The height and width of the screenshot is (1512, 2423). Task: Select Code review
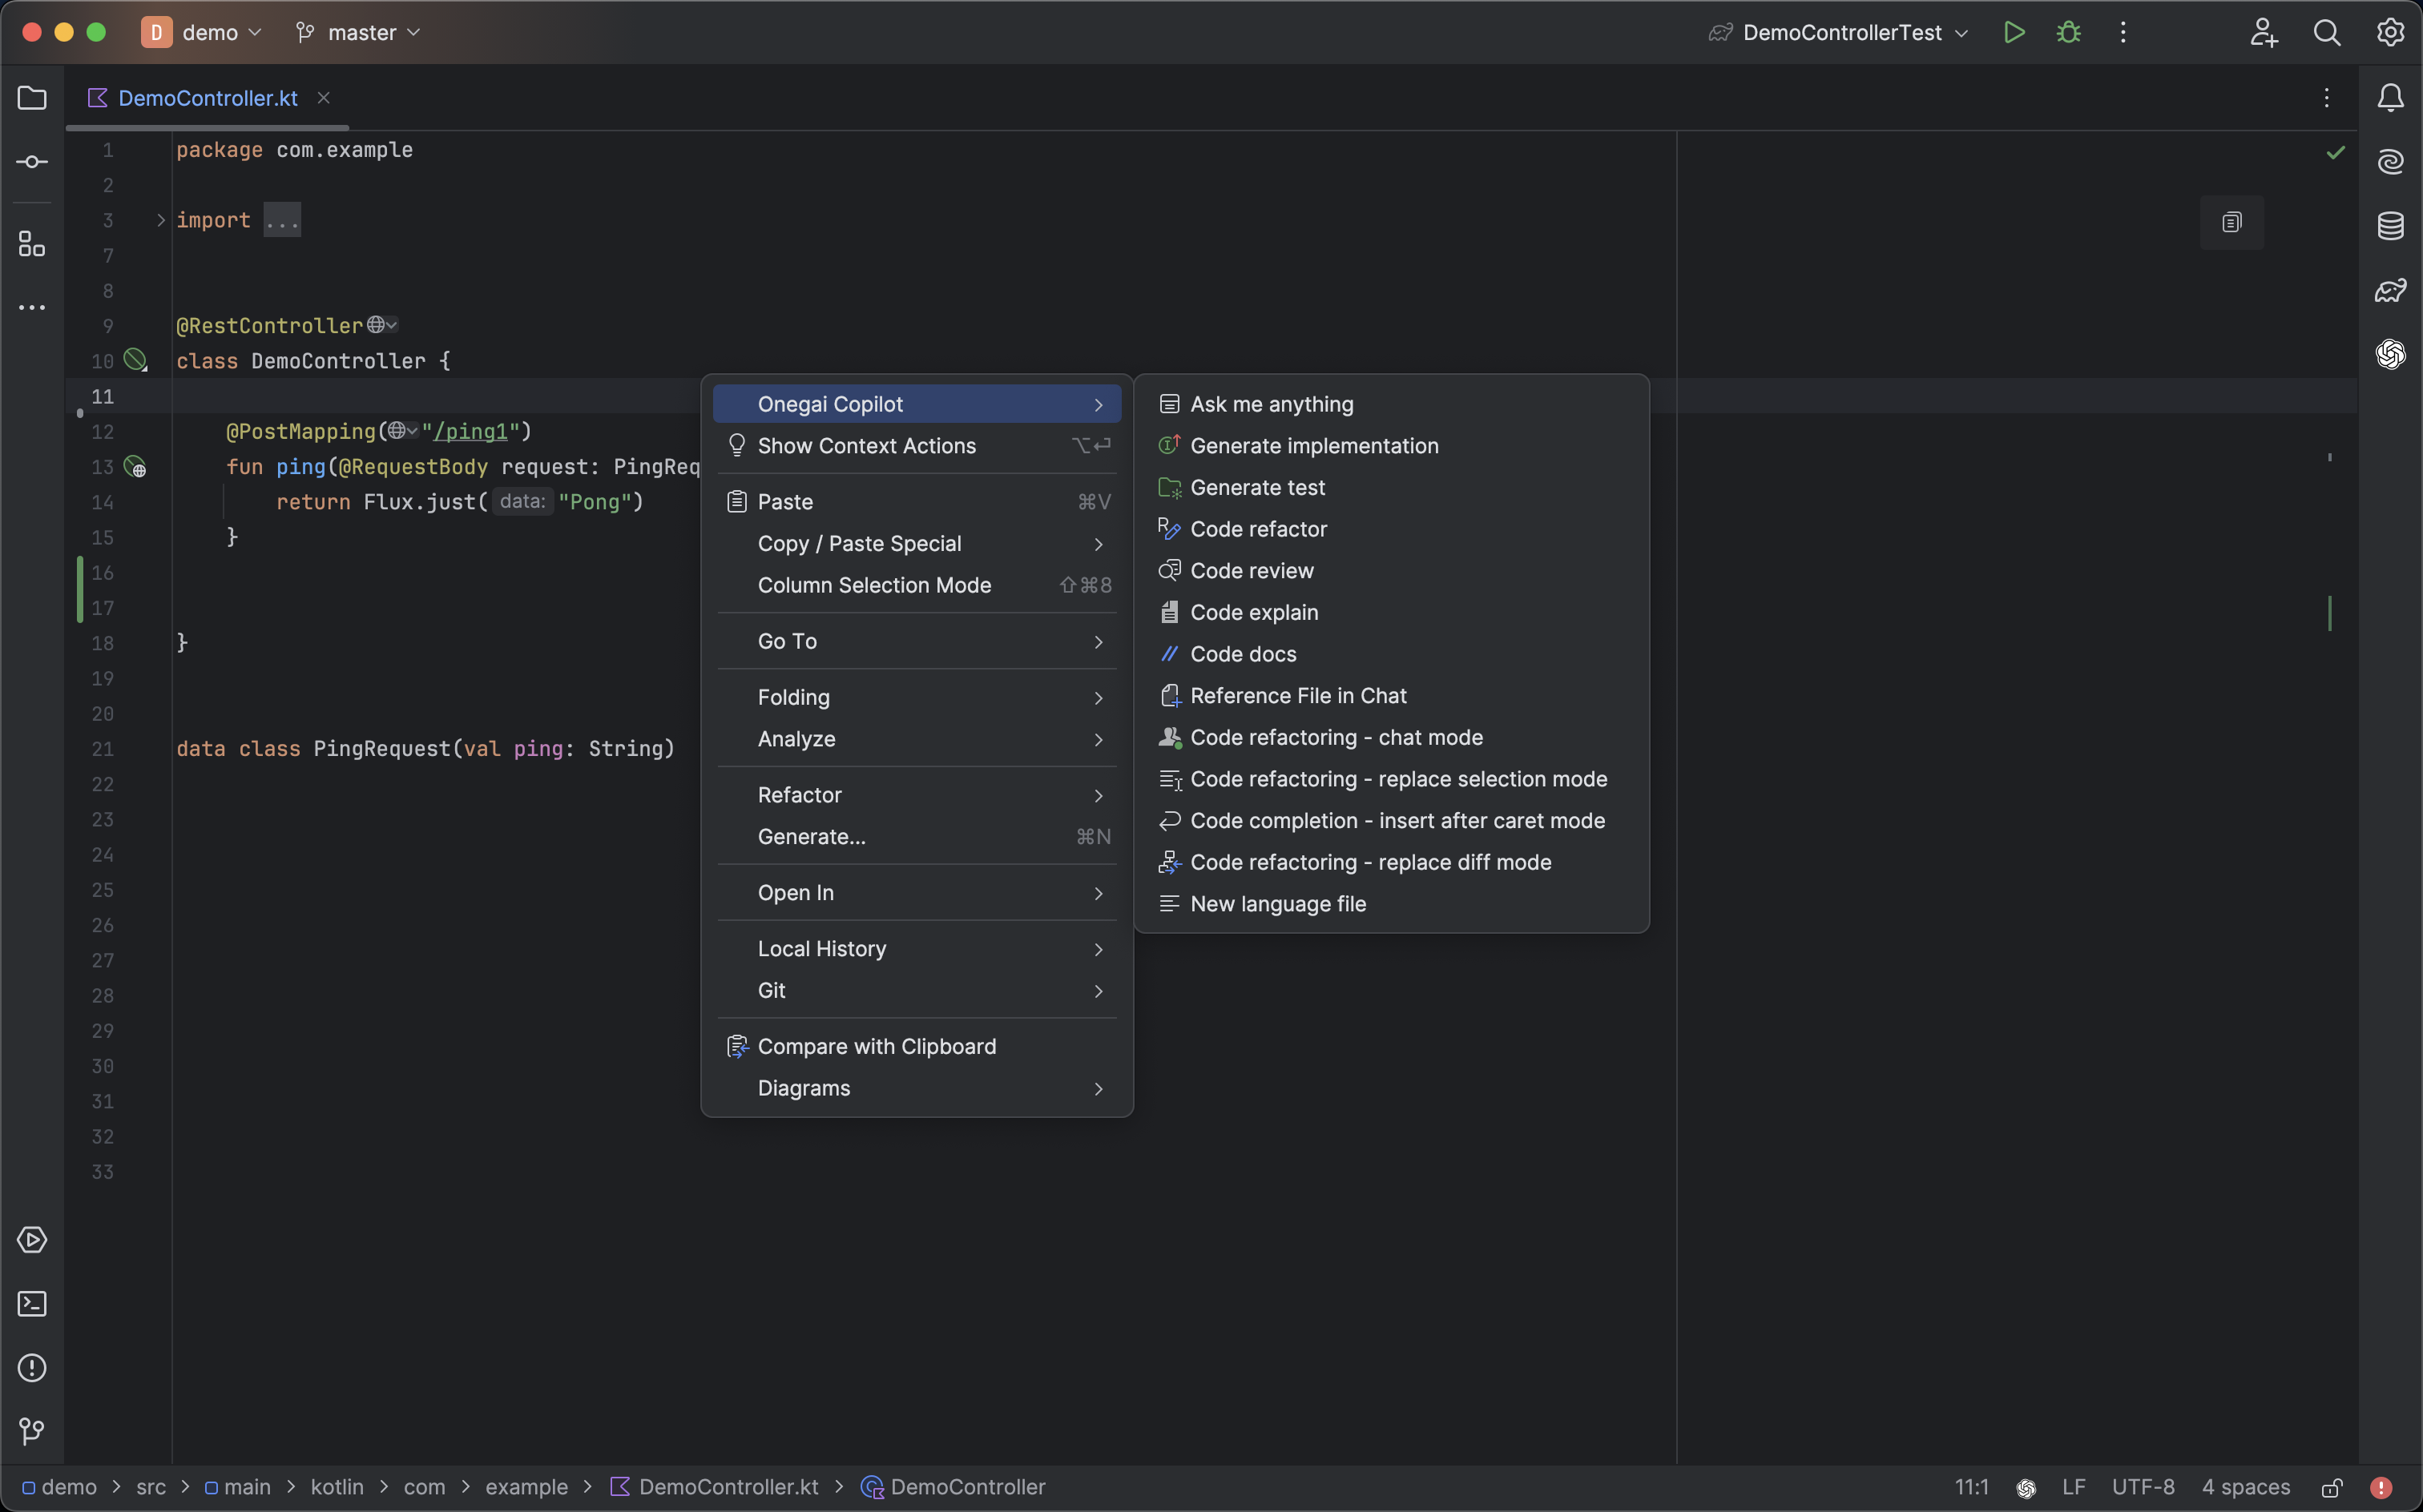[1392, 571]
